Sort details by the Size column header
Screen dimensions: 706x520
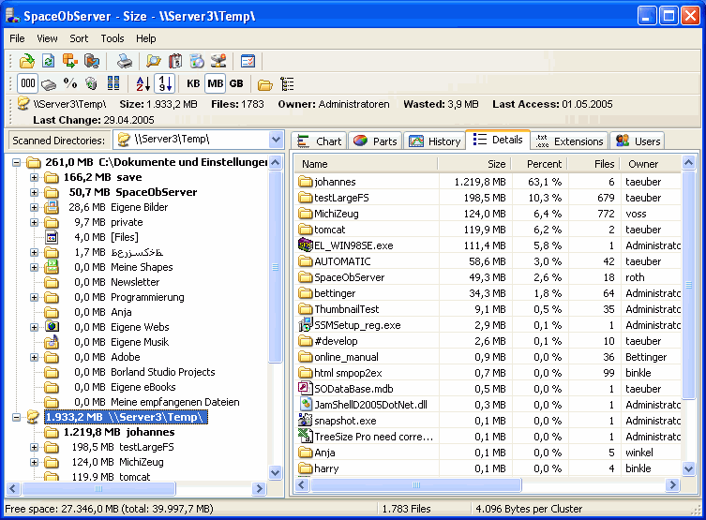474,164
